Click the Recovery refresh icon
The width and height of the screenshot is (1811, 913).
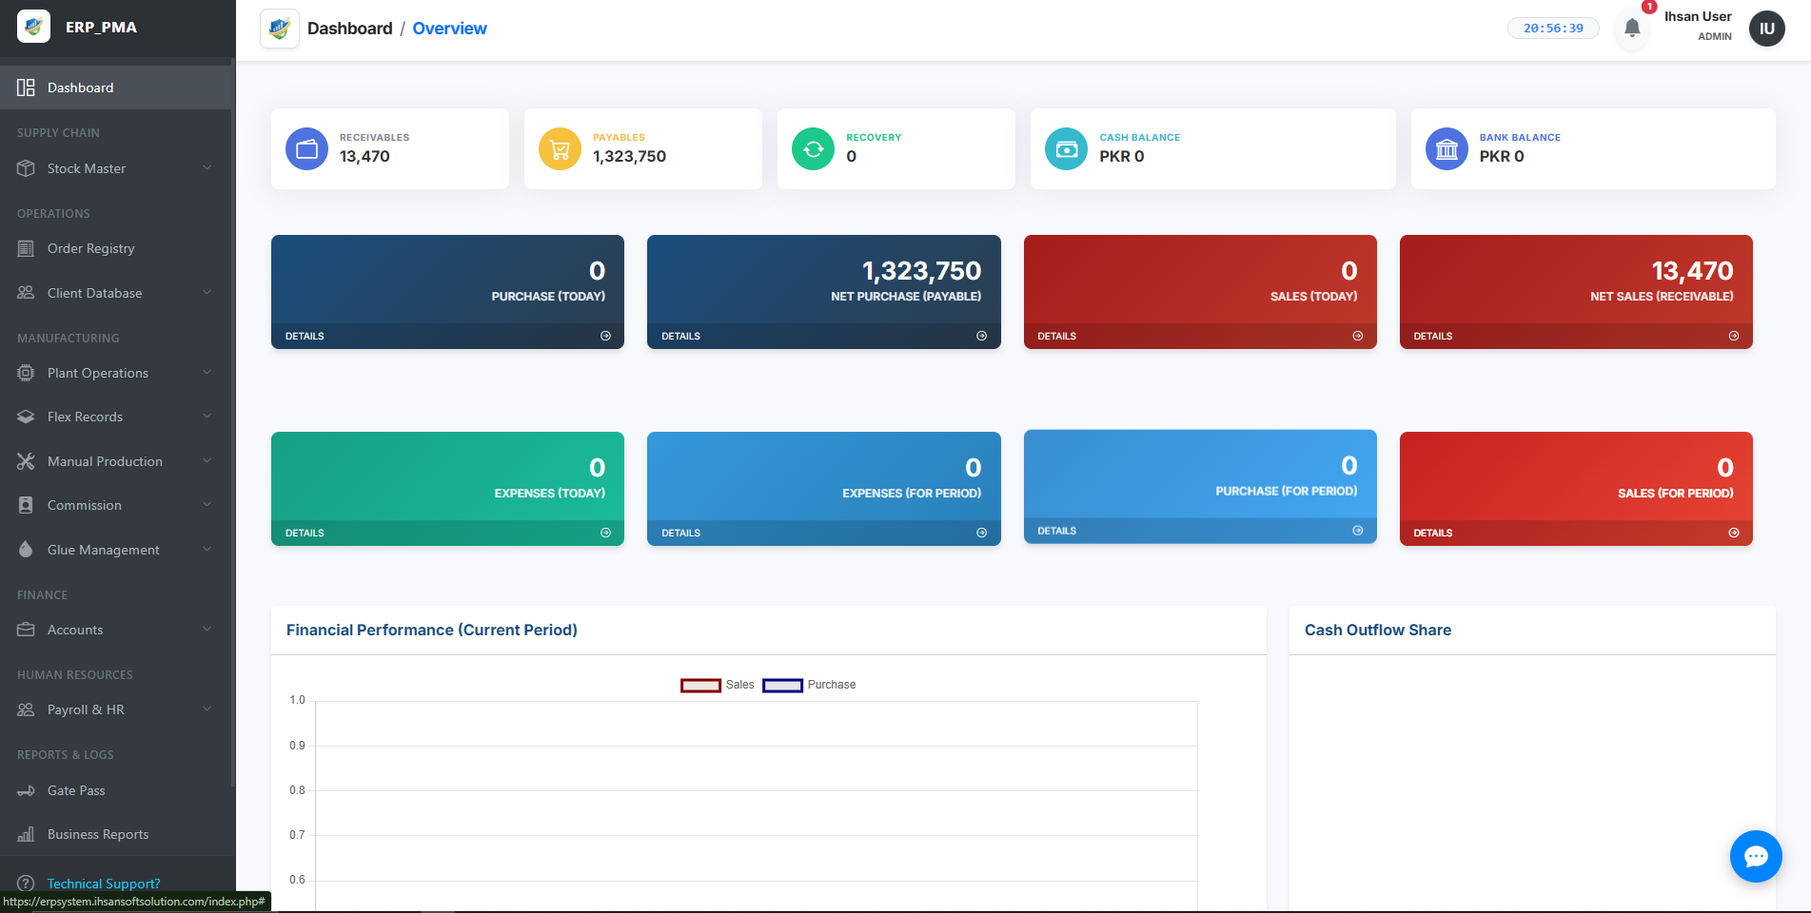(x=813, y=148)
